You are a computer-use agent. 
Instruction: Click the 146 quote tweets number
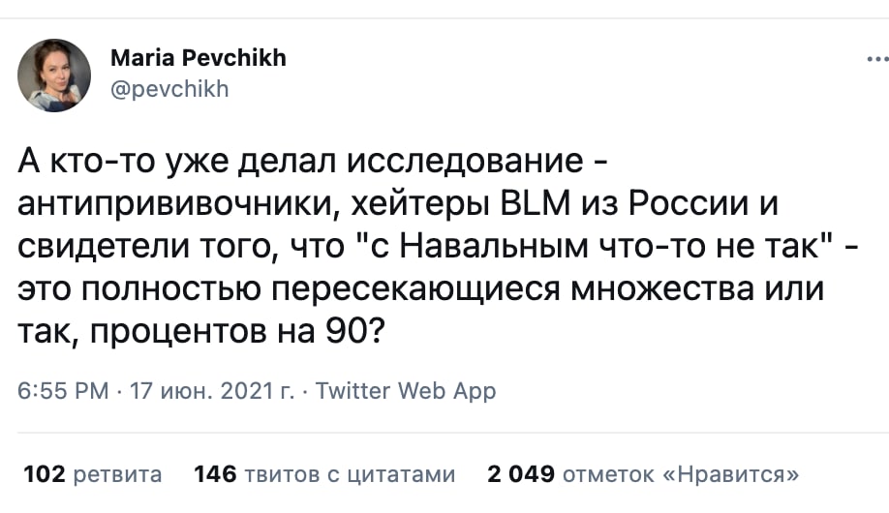pos(216,474)
